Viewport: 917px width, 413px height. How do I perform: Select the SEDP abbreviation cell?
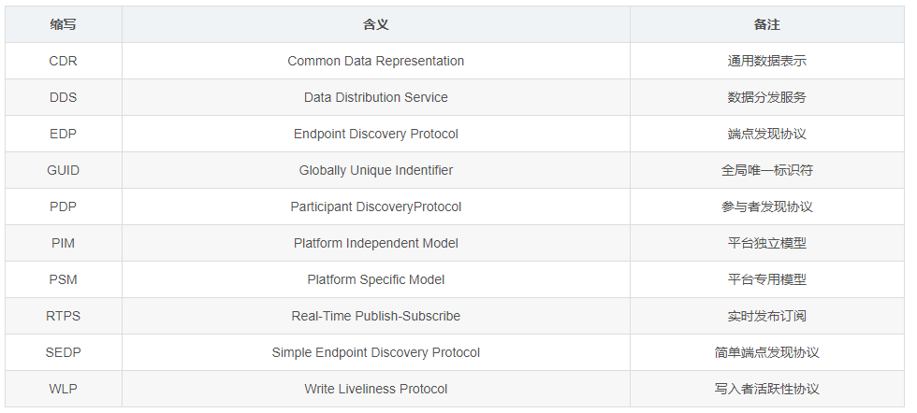point(64,352)
